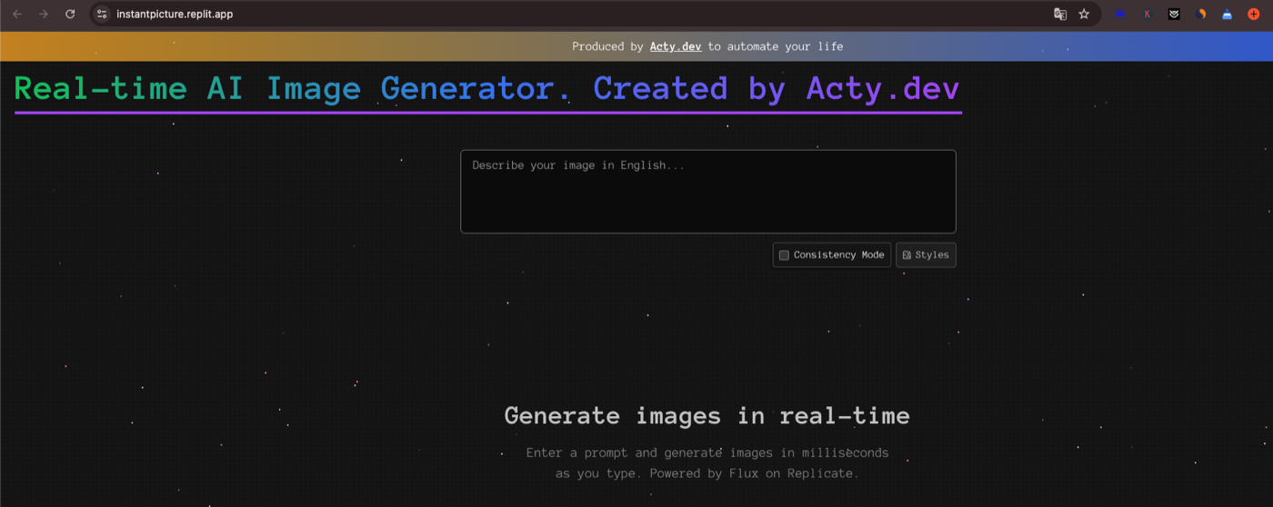Go forward in browser history
The height and width of the screenshot is (507, 1273).
[x=44, y=14]
